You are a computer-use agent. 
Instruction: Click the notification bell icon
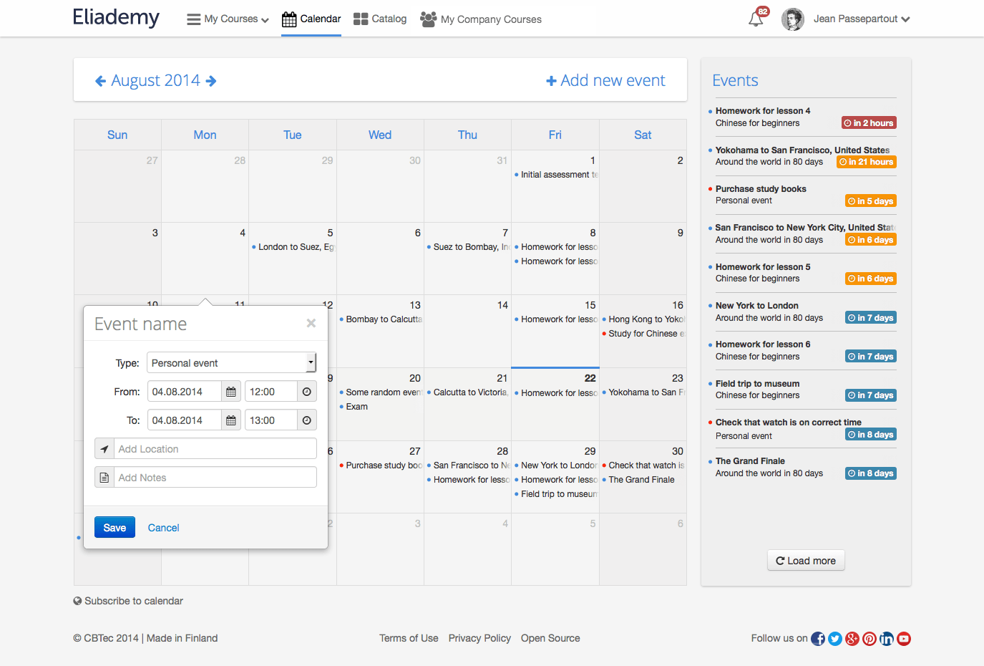coord(756,19)
